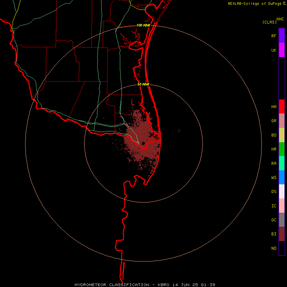Image resolution: width=287 pixels, height=287 pixels.
Task: Click the NEXLAB-College of DuPage credit text
Action: pos(254,4)
